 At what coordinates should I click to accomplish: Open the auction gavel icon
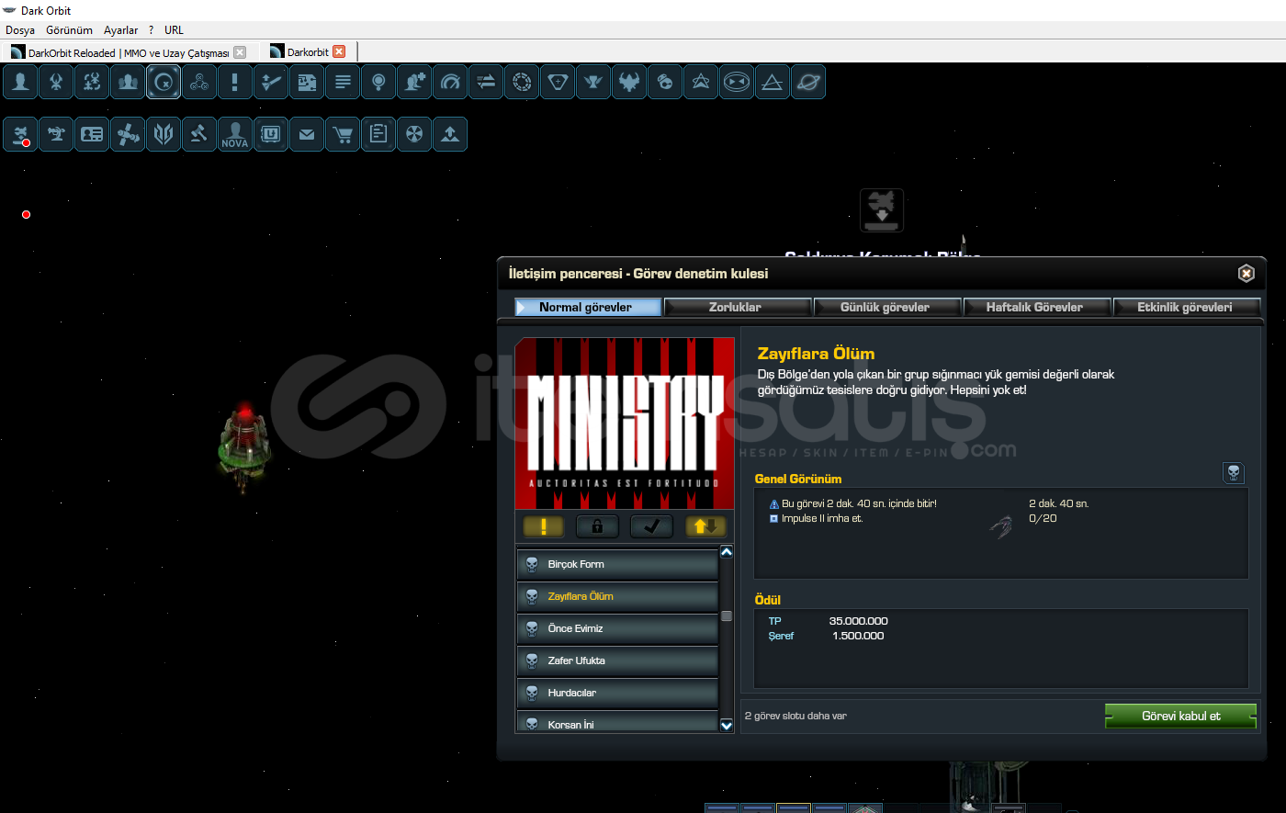point(199,134)
